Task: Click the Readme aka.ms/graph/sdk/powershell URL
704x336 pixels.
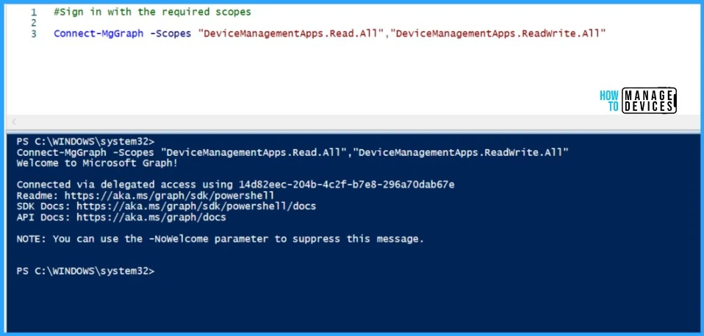Action: tap(169, 196)
